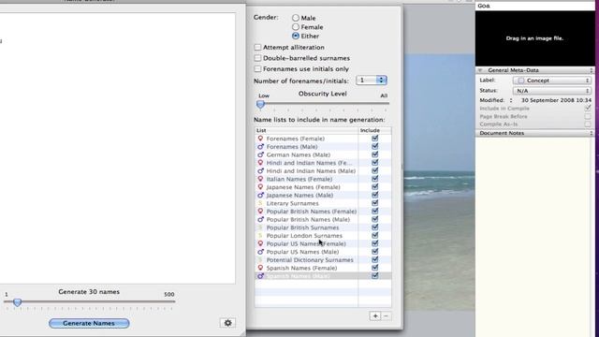The width and height of the screenshot is (599, 337).
Task: Select Popular US Names (Female) row
Action: point(323,243)
